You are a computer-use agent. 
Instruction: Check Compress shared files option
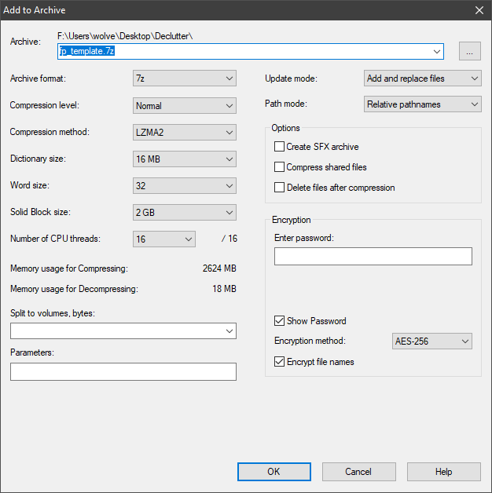pyautogui.click(x=279, y=167)
